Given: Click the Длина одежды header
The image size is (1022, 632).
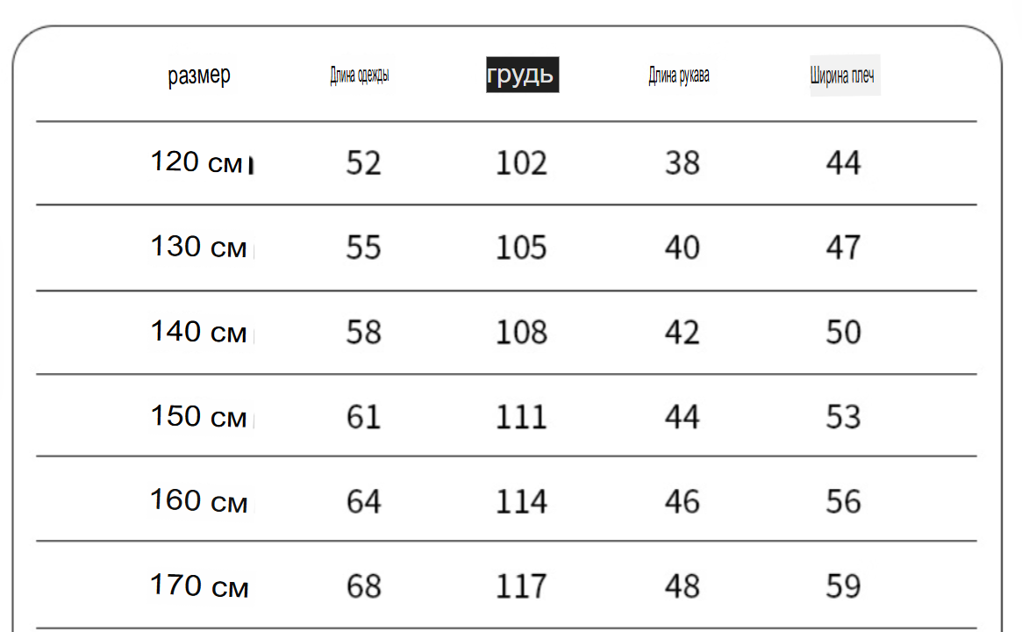Looking at the screenshot, I should pyautogui.click(x=359, y=75).
